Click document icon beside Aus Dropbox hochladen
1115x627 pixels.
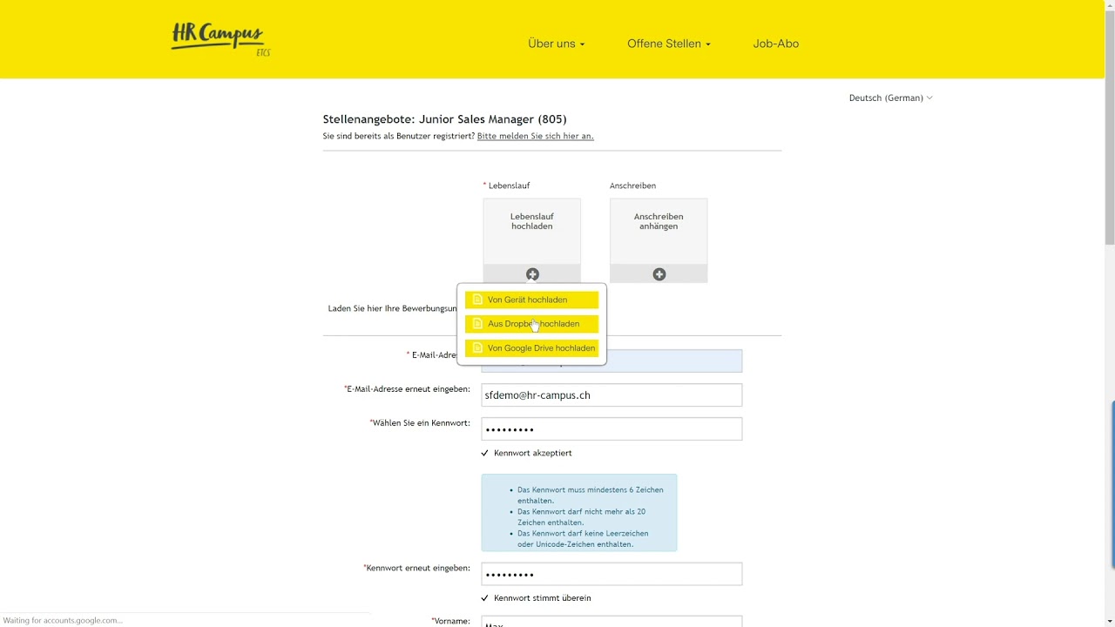tap(477, 324)
